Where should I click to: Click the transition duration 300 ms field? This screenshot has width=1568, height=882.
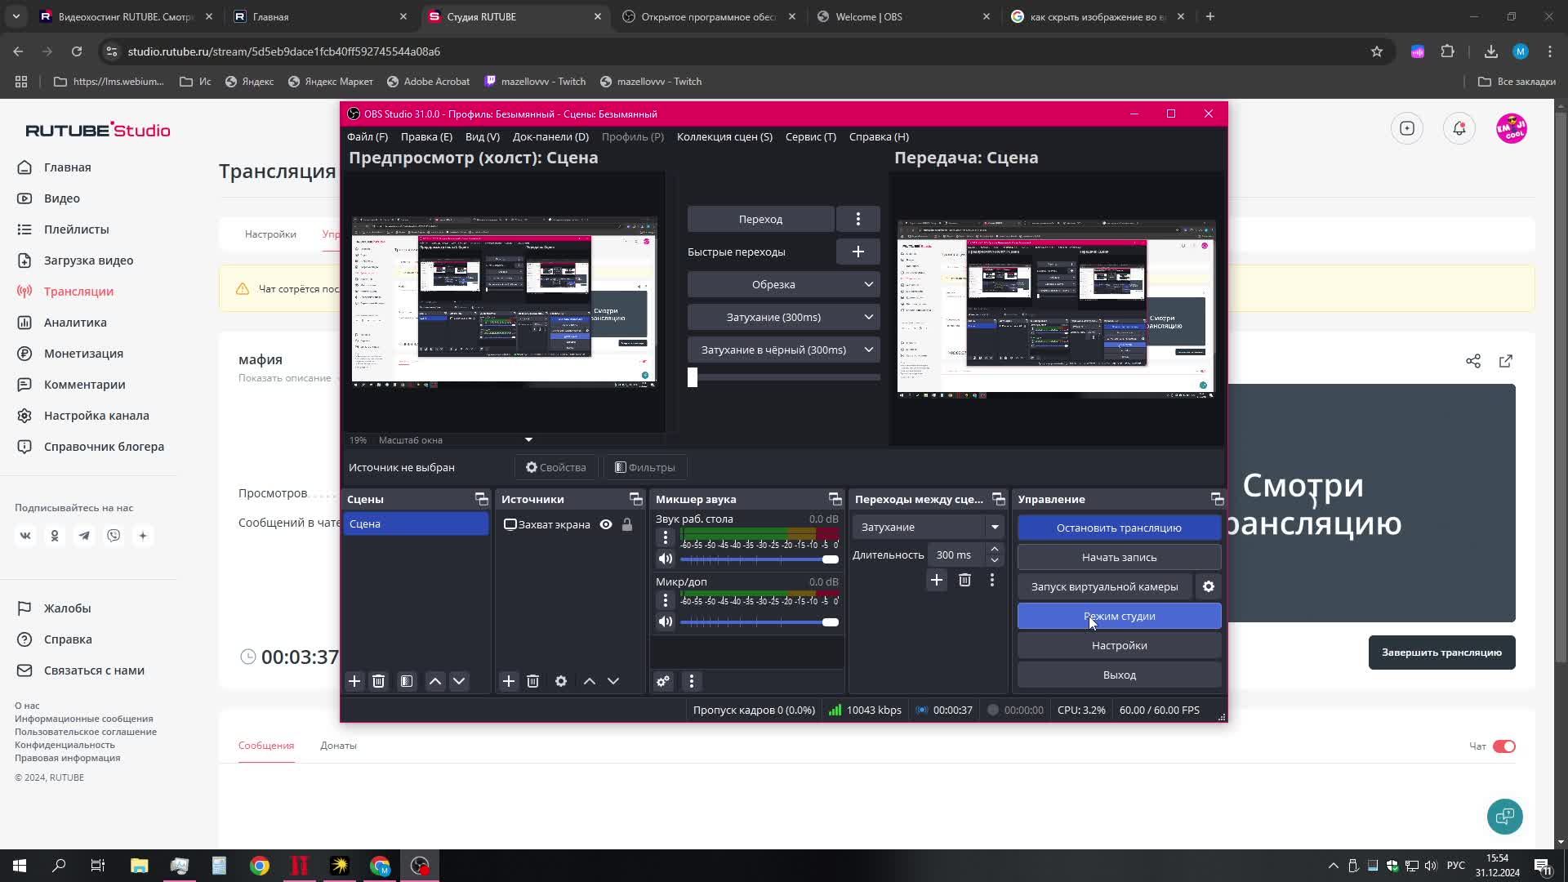[956, 555]
